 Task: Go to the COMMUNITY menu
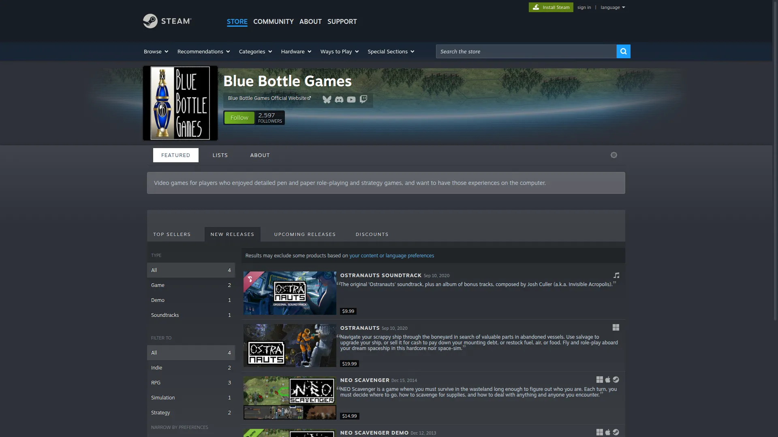(274, 21)
